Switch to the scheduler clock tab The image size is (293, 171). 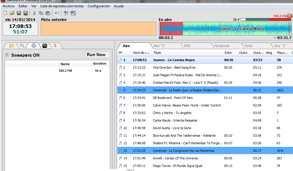tap(34, 46)
